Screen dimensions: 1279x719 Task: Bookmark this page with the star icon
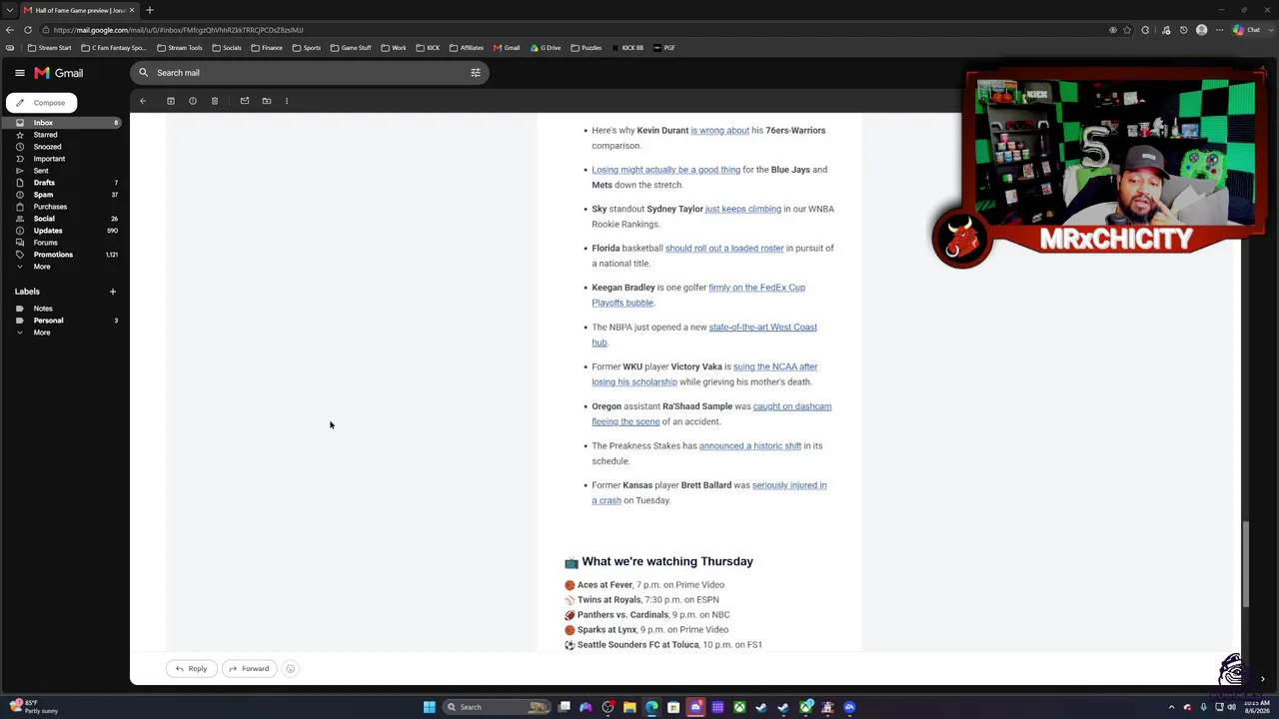click(1128, 30)
